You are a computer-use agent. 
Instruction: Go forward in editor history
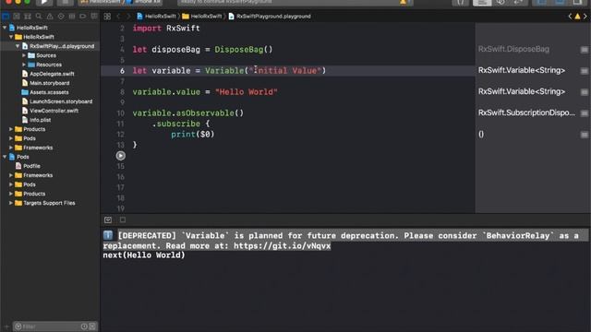point(128,17)
